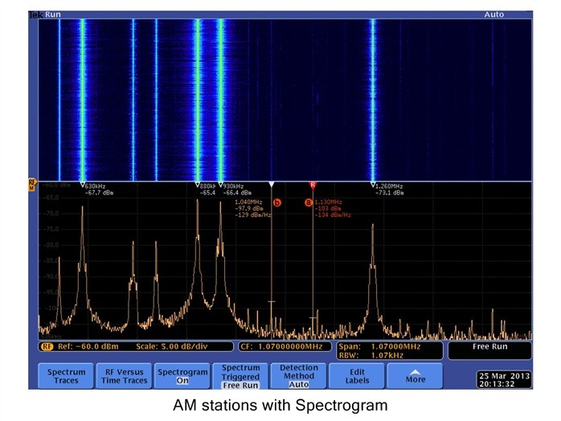Screen dimensions: 561x421
Task: Change the Detection Method Auto setting
Action: 298,376
